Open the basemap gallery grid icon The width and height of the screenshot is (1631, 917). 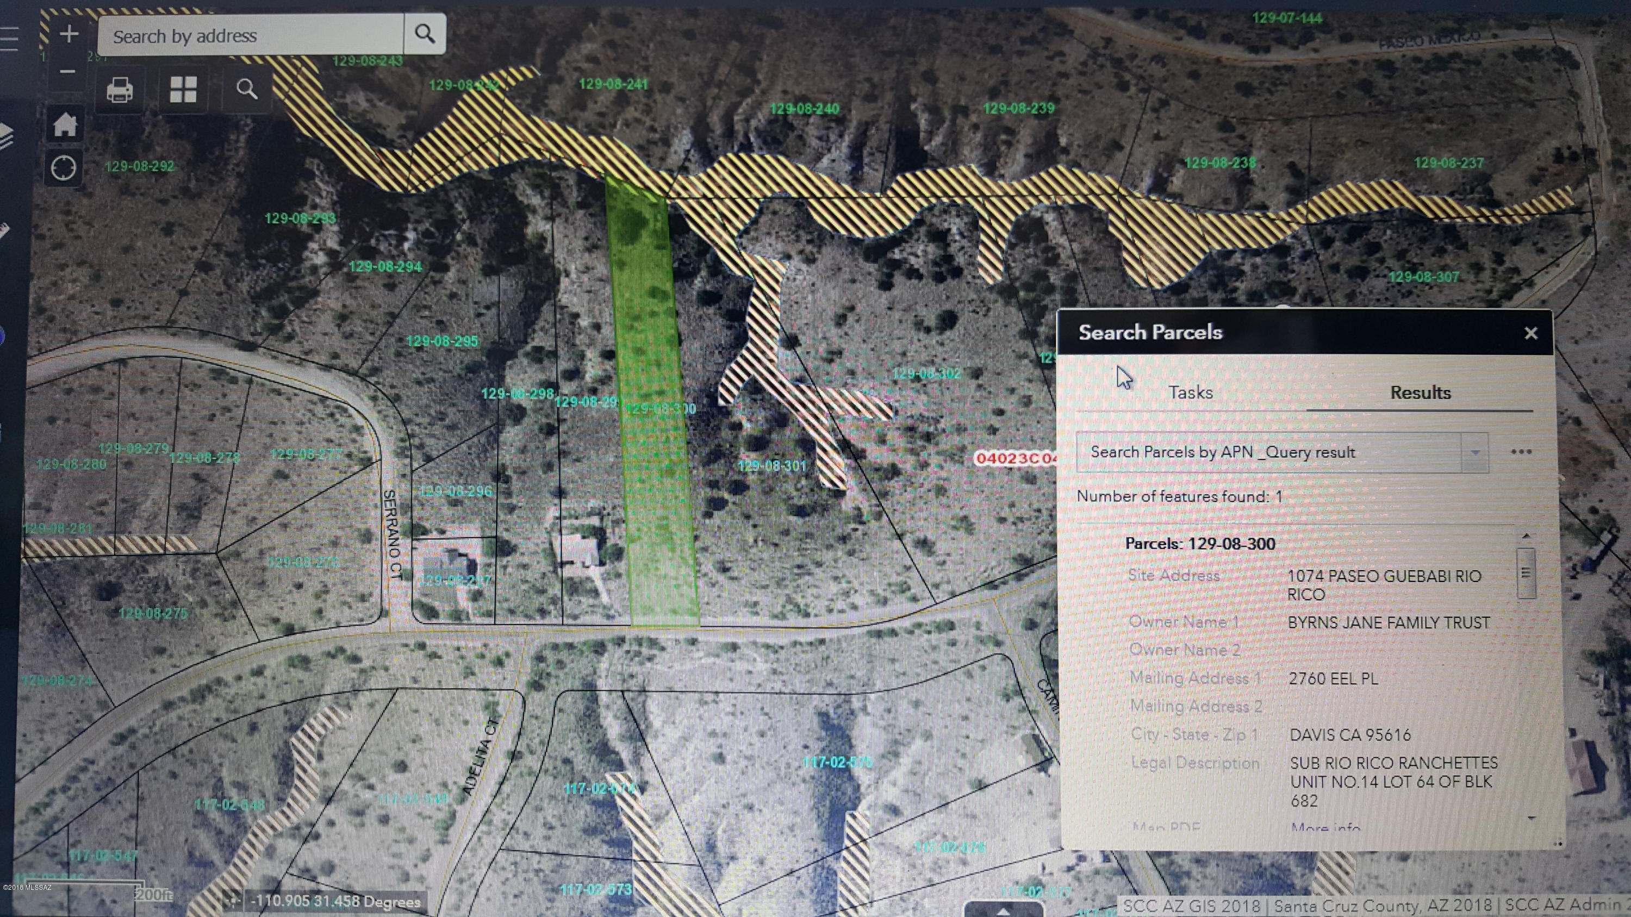[184, 90]
